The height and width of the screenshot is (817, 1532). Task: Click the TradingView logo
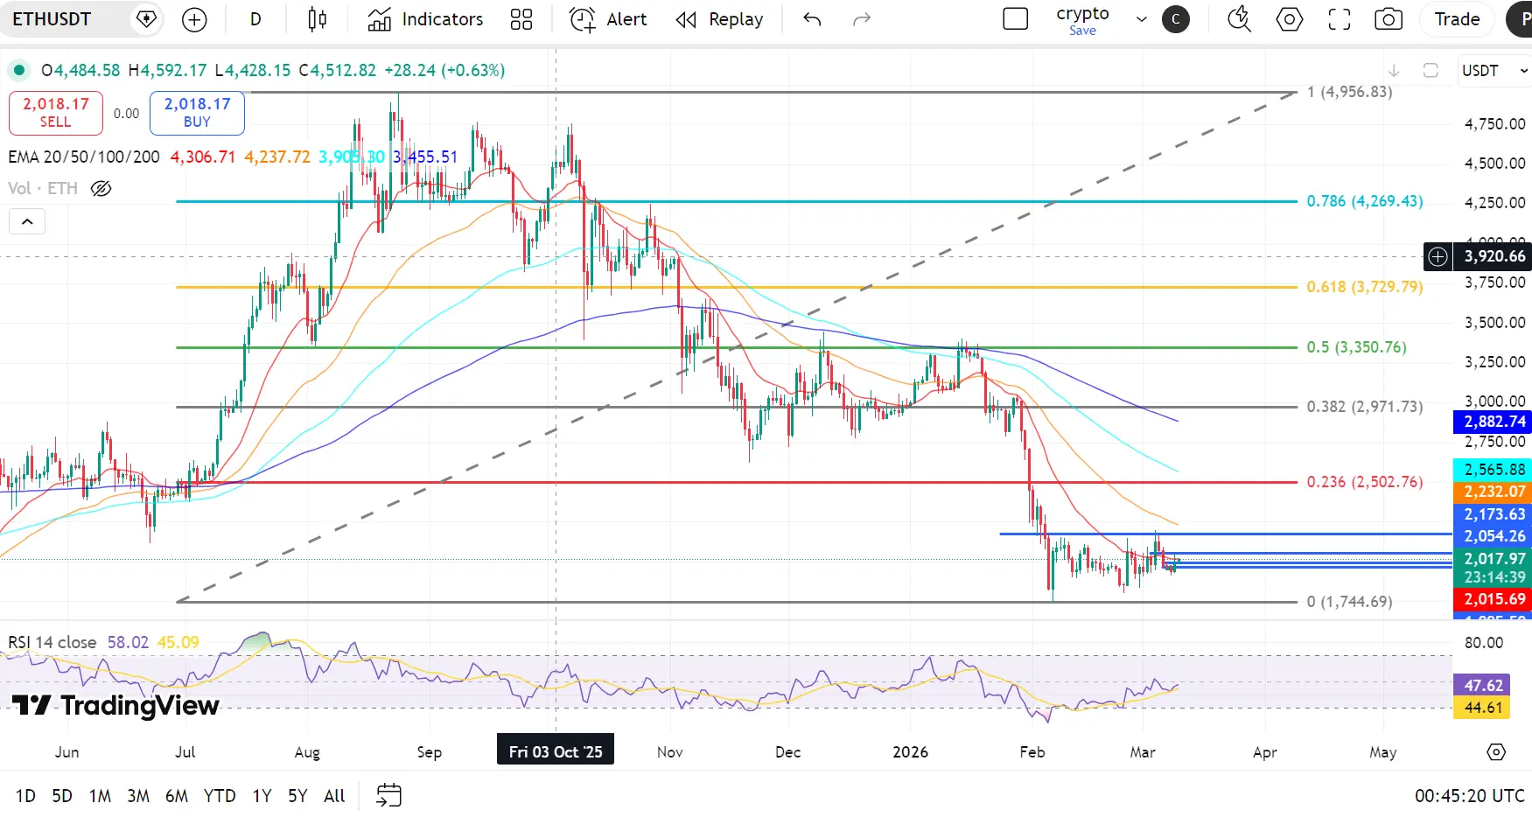(115, 706)
